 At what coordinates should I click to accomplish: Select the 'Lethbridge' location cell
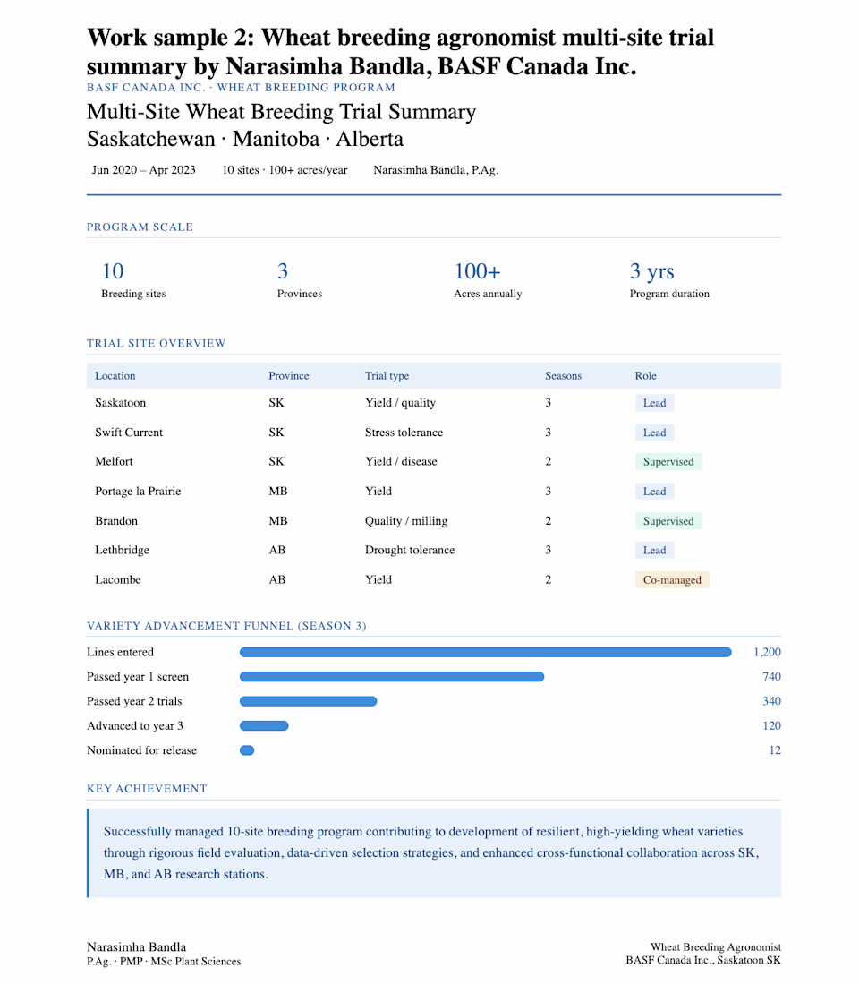(122, 550)
